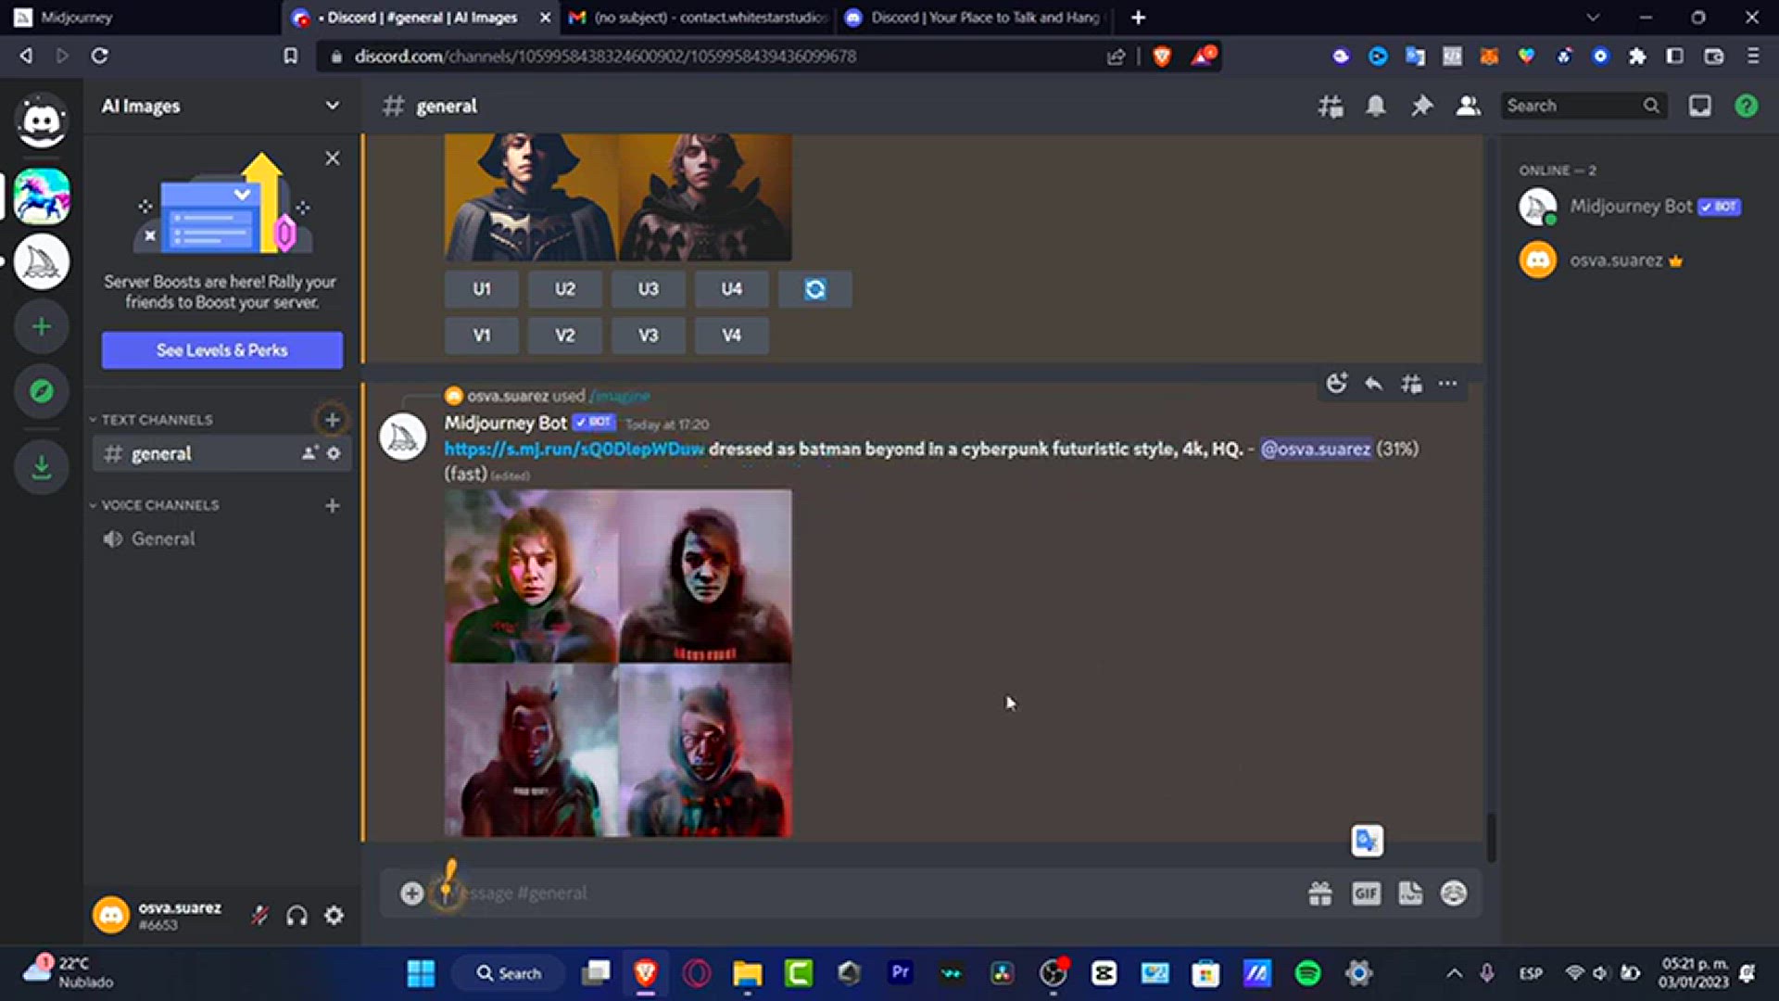The image size is (1779, 1001).
Task: Click the Brave Shields icon in address bar
Action: tap(1162, 57)
